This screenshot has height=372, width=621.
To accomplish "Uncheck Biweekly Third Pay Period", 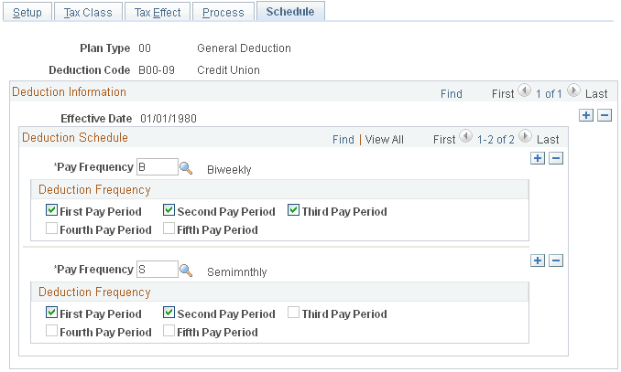I will click(293, 210).
